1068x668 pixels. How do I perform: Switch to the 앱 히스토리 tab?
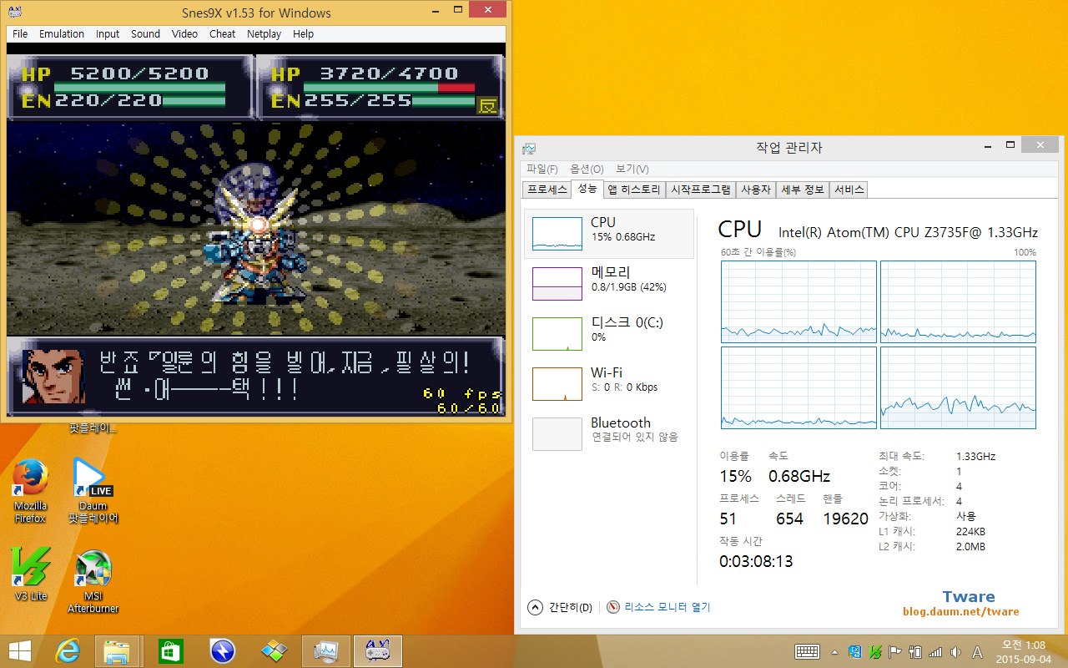tap(634, 190)
